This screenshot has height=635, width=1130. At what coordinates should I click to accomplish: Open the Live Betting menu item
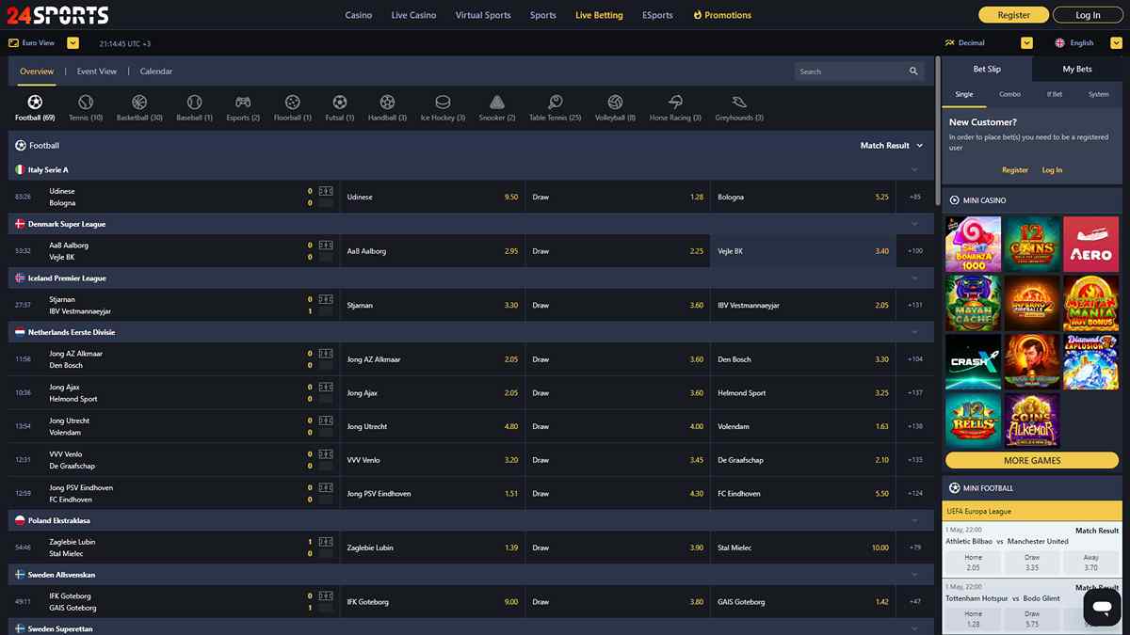pyautogui.click(x=599, y=15)
